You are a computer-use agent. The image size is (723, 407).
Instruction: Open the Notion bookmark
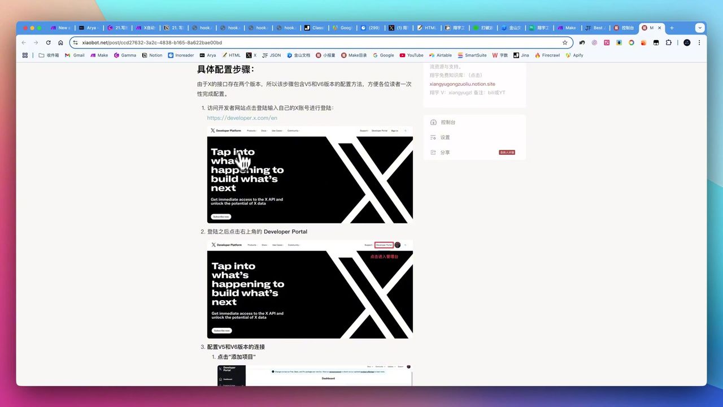[151, 55]
